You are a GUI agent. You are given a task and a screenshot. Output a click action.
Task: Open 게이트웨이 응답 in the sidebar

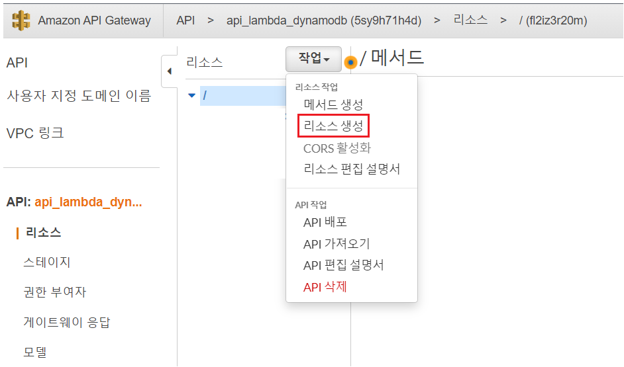coord(66,322)
